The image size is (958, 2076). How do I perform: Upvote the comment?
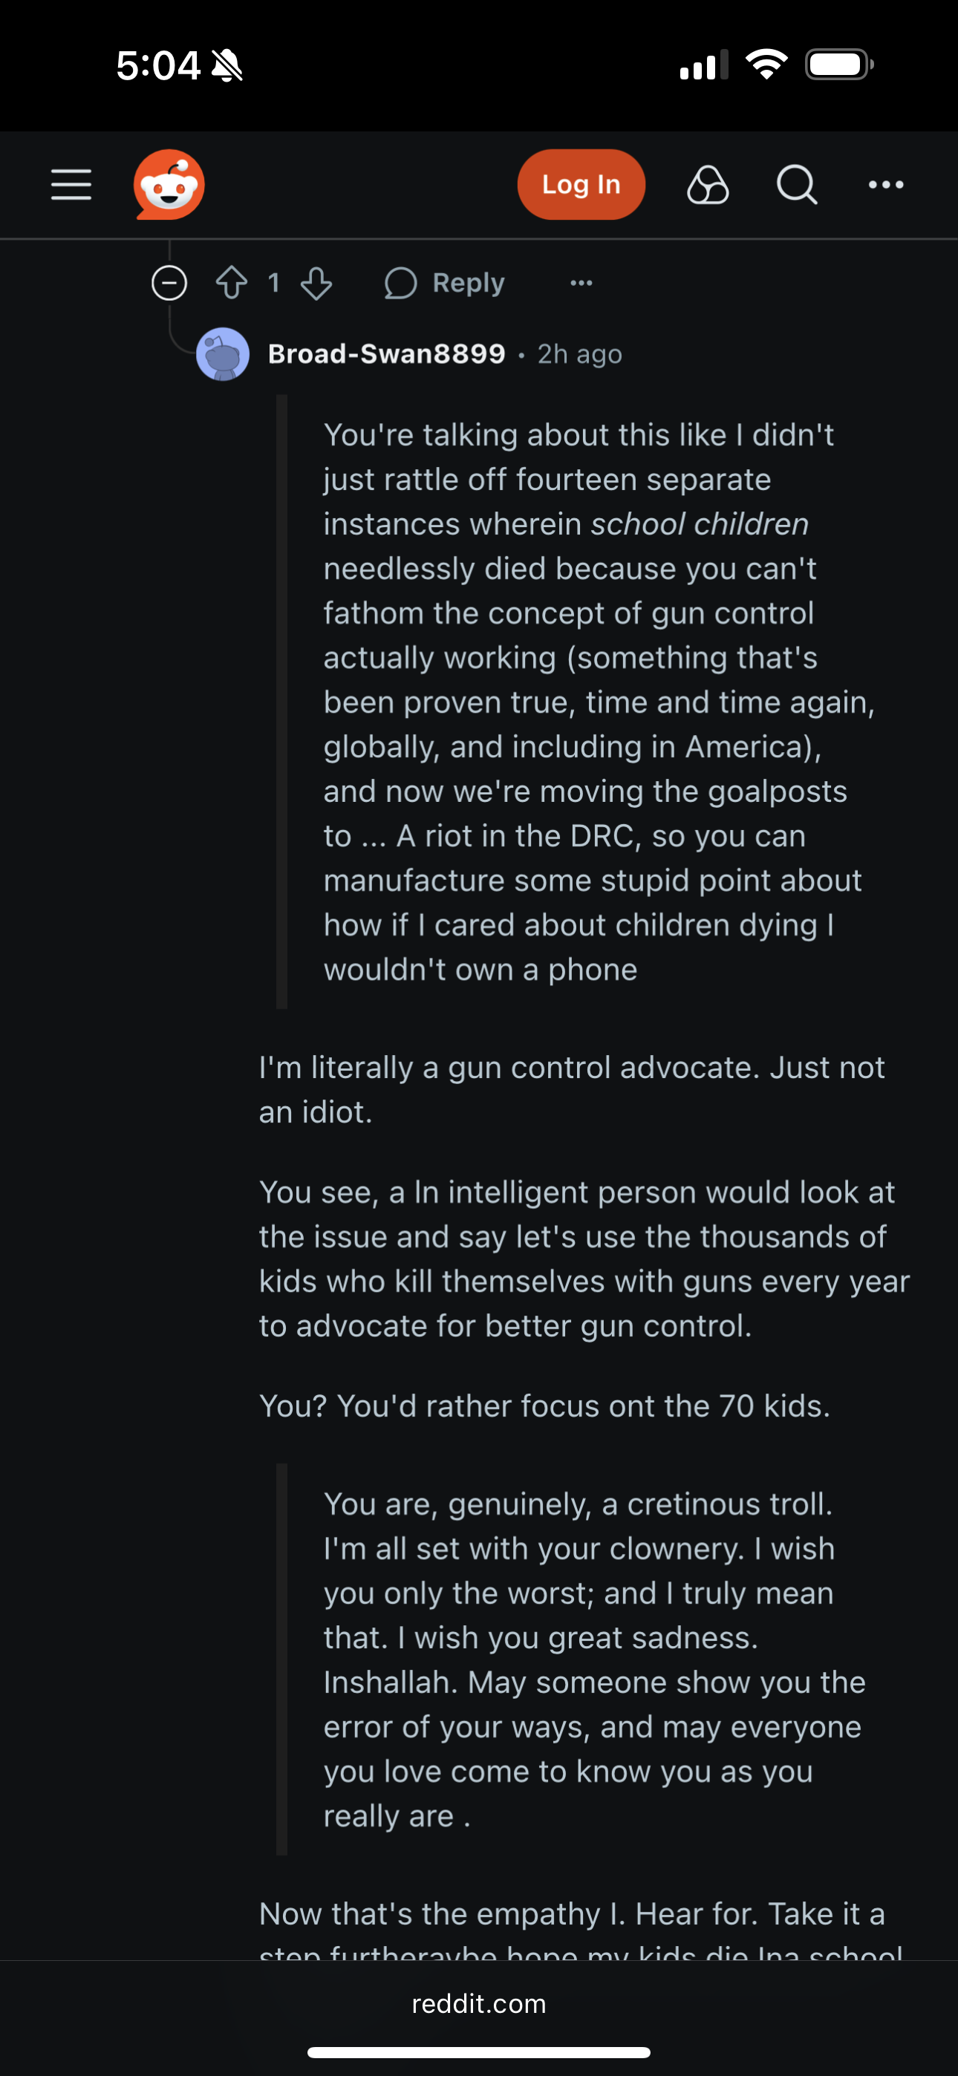coord(232,283)
